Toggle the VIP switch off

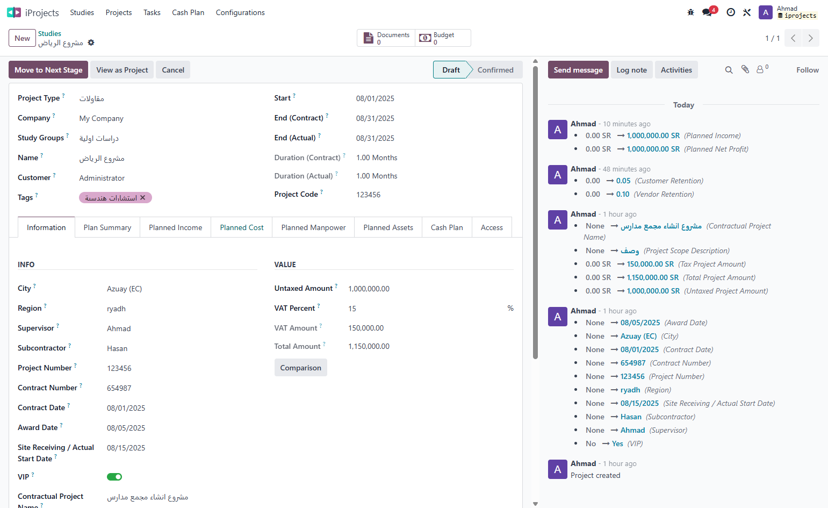(114, 477)
